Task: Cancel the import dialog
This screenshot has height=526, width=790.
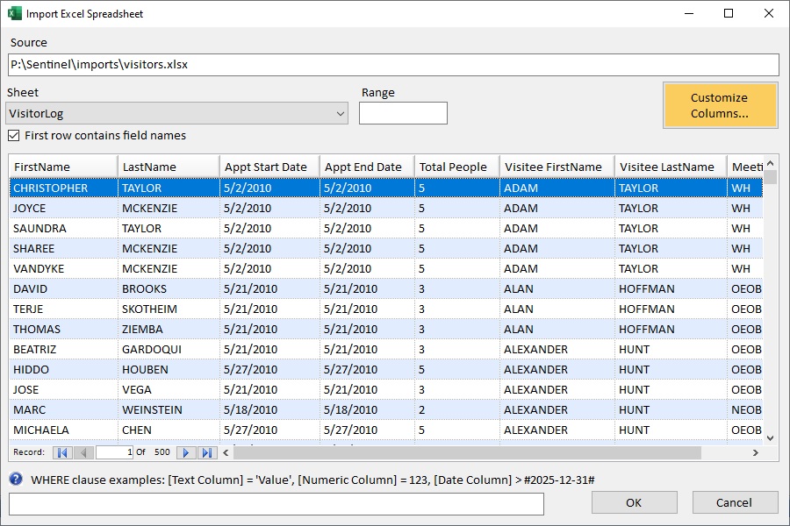Action: [735, 502]
